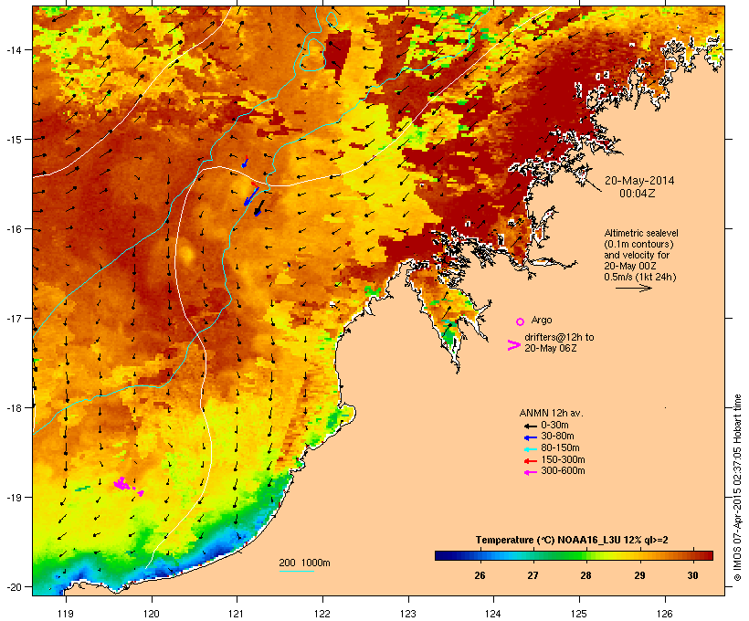Click the magenta drifter track near 19S

[x=128, y=486]
